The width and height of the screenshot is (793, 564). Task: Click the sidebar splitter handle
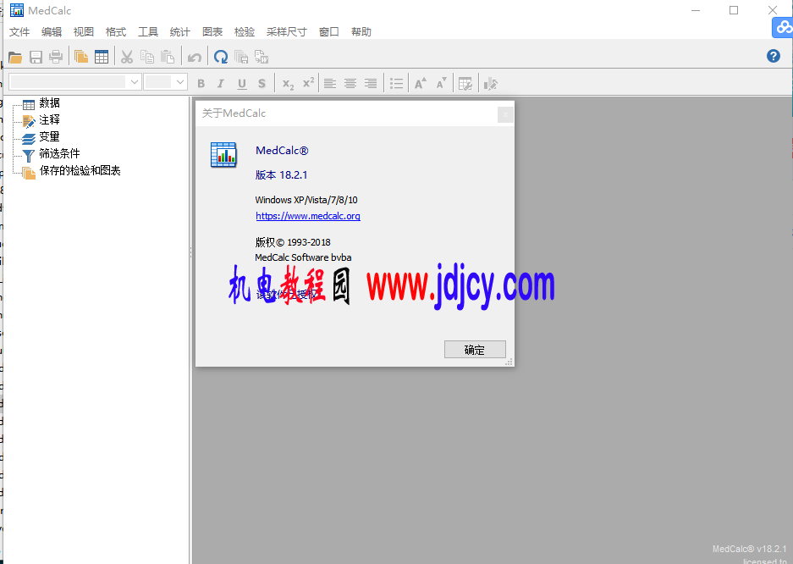[190, 252]
